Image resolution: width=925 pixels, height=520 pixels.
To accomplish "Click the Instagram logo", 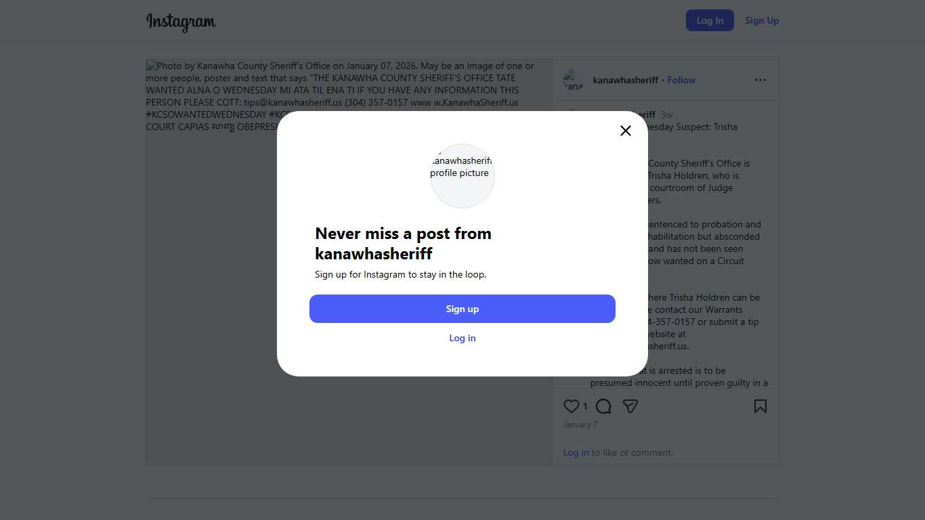I will pos(181,22).
